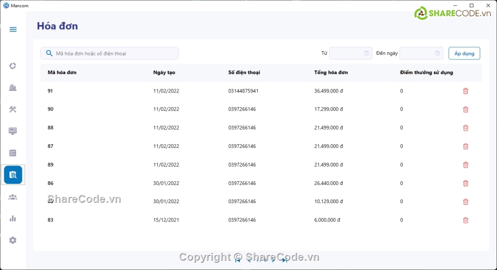This screenshot has width=497, height=270.
Task: Click the "Áp dụng" button
Action: click(464, 53)
